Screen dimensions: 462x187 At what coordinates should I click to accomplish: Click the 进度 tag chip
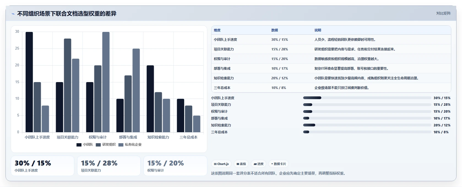259,164
